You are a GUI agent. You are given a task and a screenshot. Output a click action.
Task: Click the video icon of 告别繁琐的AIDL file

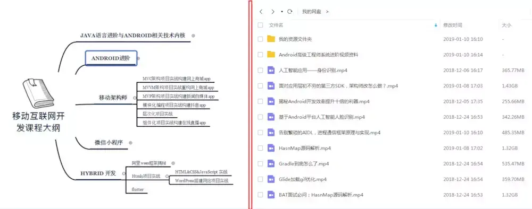point(271,132)
